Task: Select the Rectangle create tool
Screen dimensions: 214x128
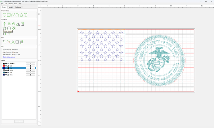Action: pyautogui.click(x=9, y=15)
